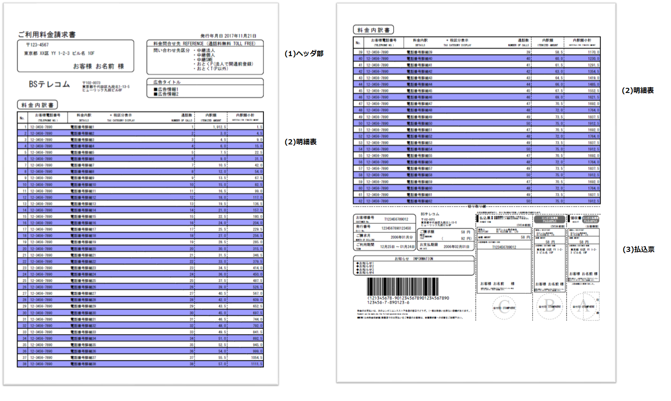Screen dimensions: 671x401
Task: Click barcode number 123456-7-890123-6
Action: tap(388, 302)
